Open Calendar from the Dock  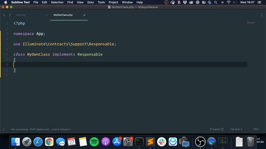(71, 142)
